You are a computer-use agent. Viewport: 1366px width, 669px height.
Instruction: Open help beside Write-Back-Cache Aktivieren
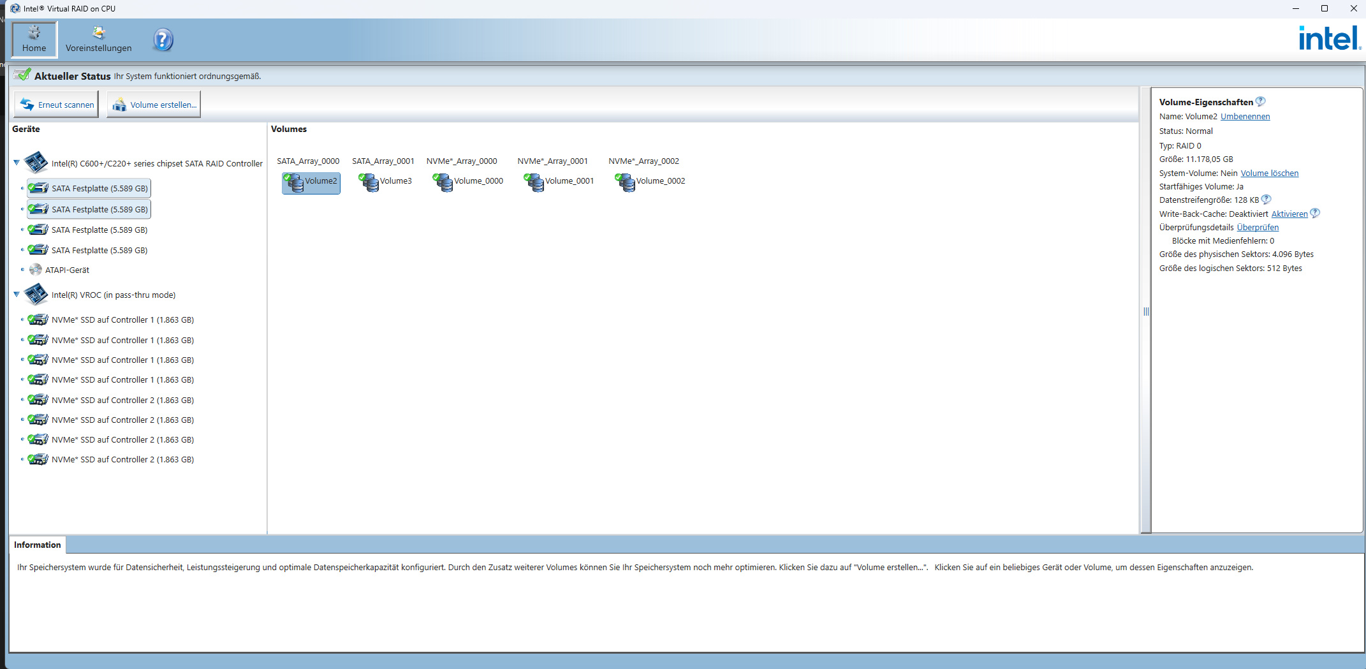tap(1315, 214)
